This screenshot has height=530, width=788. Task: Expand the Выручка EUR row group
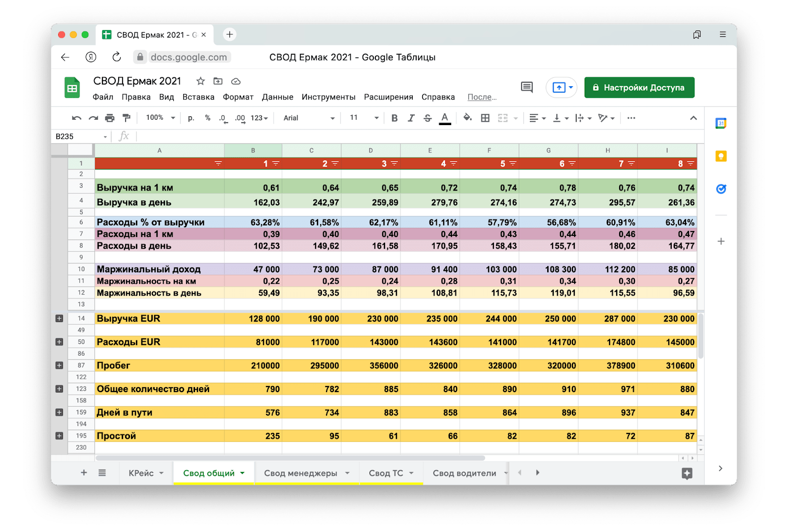point(59,319)
